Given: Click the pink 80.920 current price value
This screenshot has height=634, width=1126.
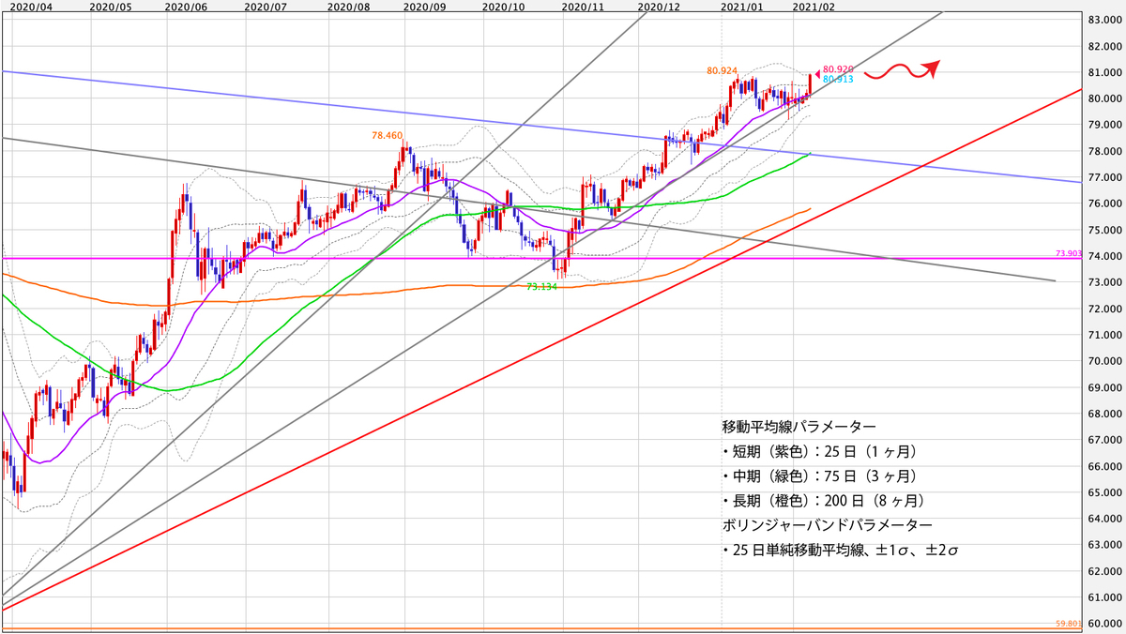Looking at the screenshot, I should point(838,69).
